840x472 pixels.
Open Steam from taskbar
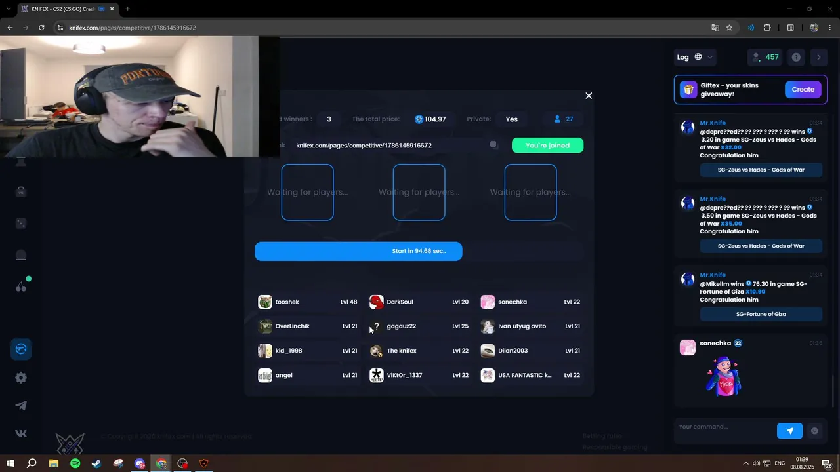(96, 463)
